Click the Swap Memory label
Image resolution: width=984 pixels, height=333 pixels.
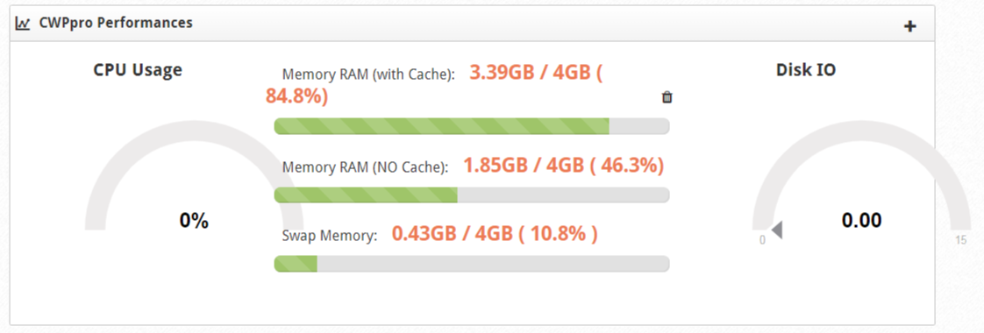[x=330, y=237]
